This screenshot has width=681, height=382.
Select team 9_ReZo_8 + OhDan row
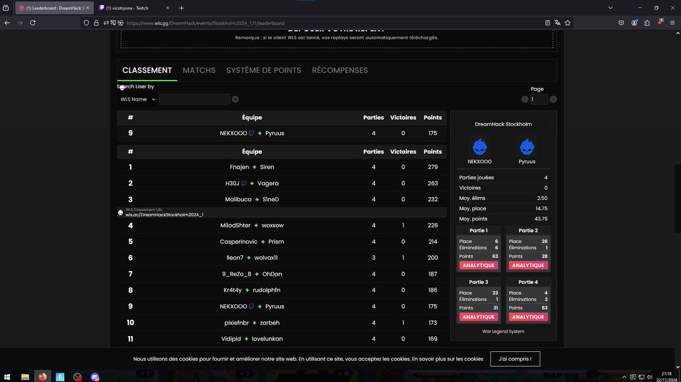pyautogui.click(x=281, y=274)
